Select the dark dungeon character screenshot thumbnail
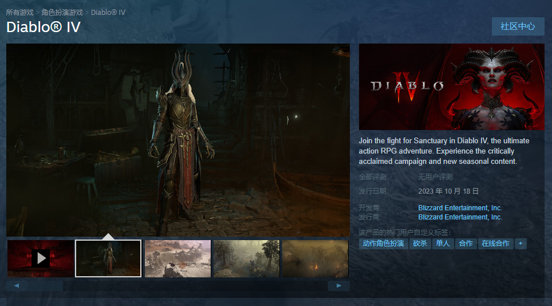 pyautogui.click(x=108, y=258)
